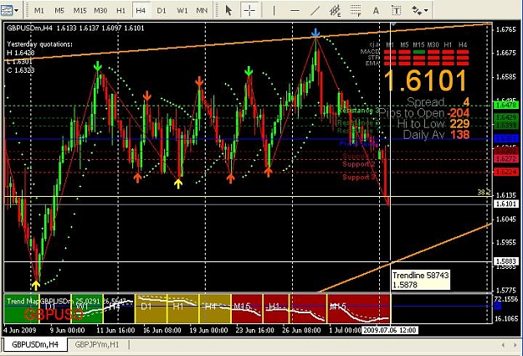Click the Support 3 level label
Image resolution: width=523 pixels, height=356 pixels.
point(358,177)
